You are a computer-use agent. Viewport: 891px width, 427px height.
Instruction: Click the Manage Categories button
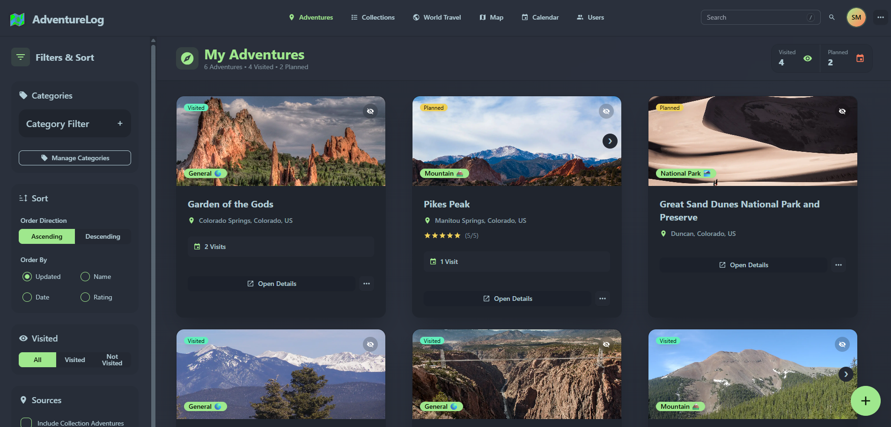coord(75,158)
